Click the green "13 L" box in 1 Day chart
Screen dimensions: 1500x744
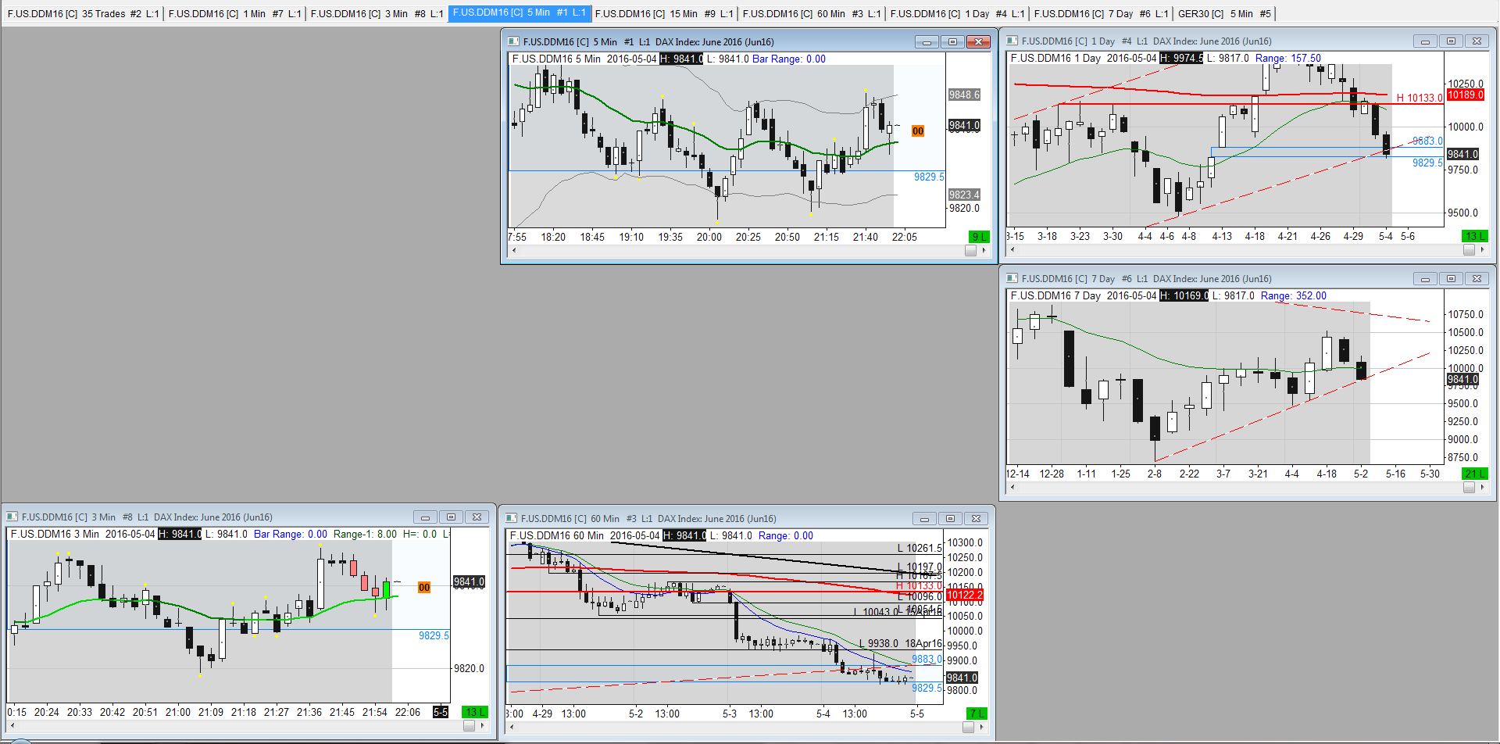[1474, 236]
